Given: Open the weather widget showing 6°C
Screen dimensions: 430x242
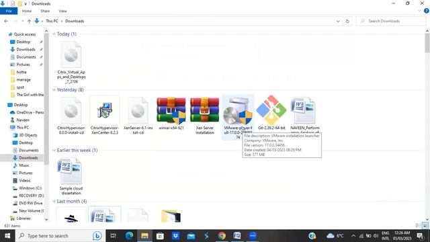Looking at the screenshot, I should pyautogui.click(x=335, y=236).
